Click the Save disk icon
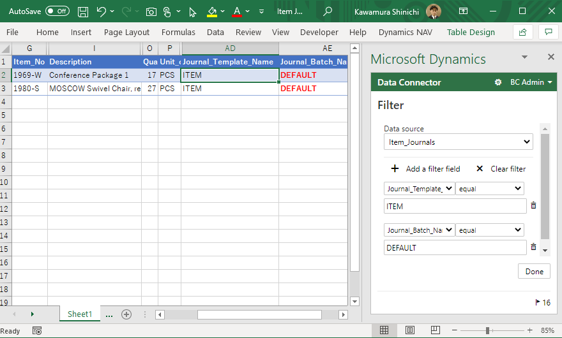562x338 pixels. tap(83, 11)
